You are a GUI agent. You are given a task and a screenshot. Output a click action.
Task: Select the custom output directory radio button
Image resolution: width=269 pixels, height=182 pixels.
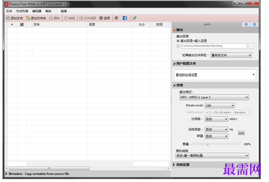pyautogui.click(x=178, y=46)
